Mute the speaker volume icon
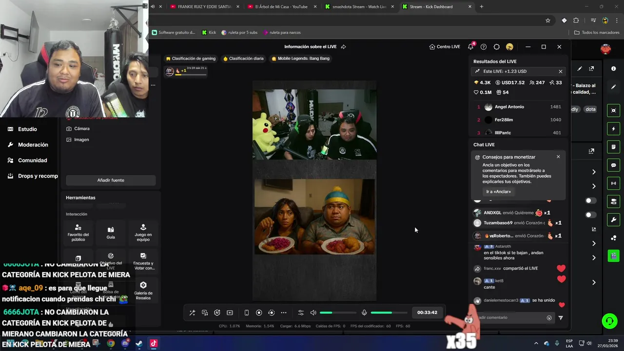Viewport: 624px width, 351px height. [313, 312]
